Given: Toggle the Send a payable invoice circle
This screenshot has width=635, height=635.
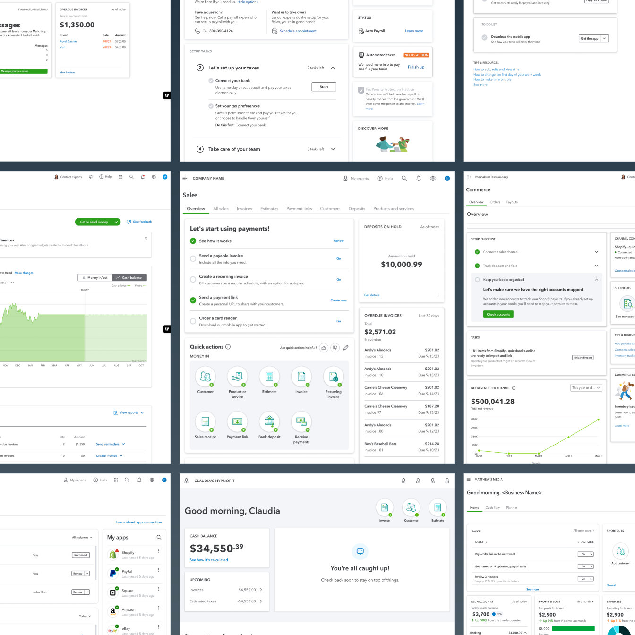Looking at the screenshot, I should pos(193,258).
